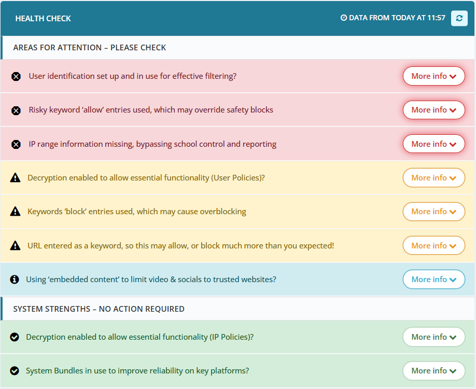Open More info for URL entered as keyword
Image resolution: width=476 pixels, height=389 pixels.
tap(433, 246)
